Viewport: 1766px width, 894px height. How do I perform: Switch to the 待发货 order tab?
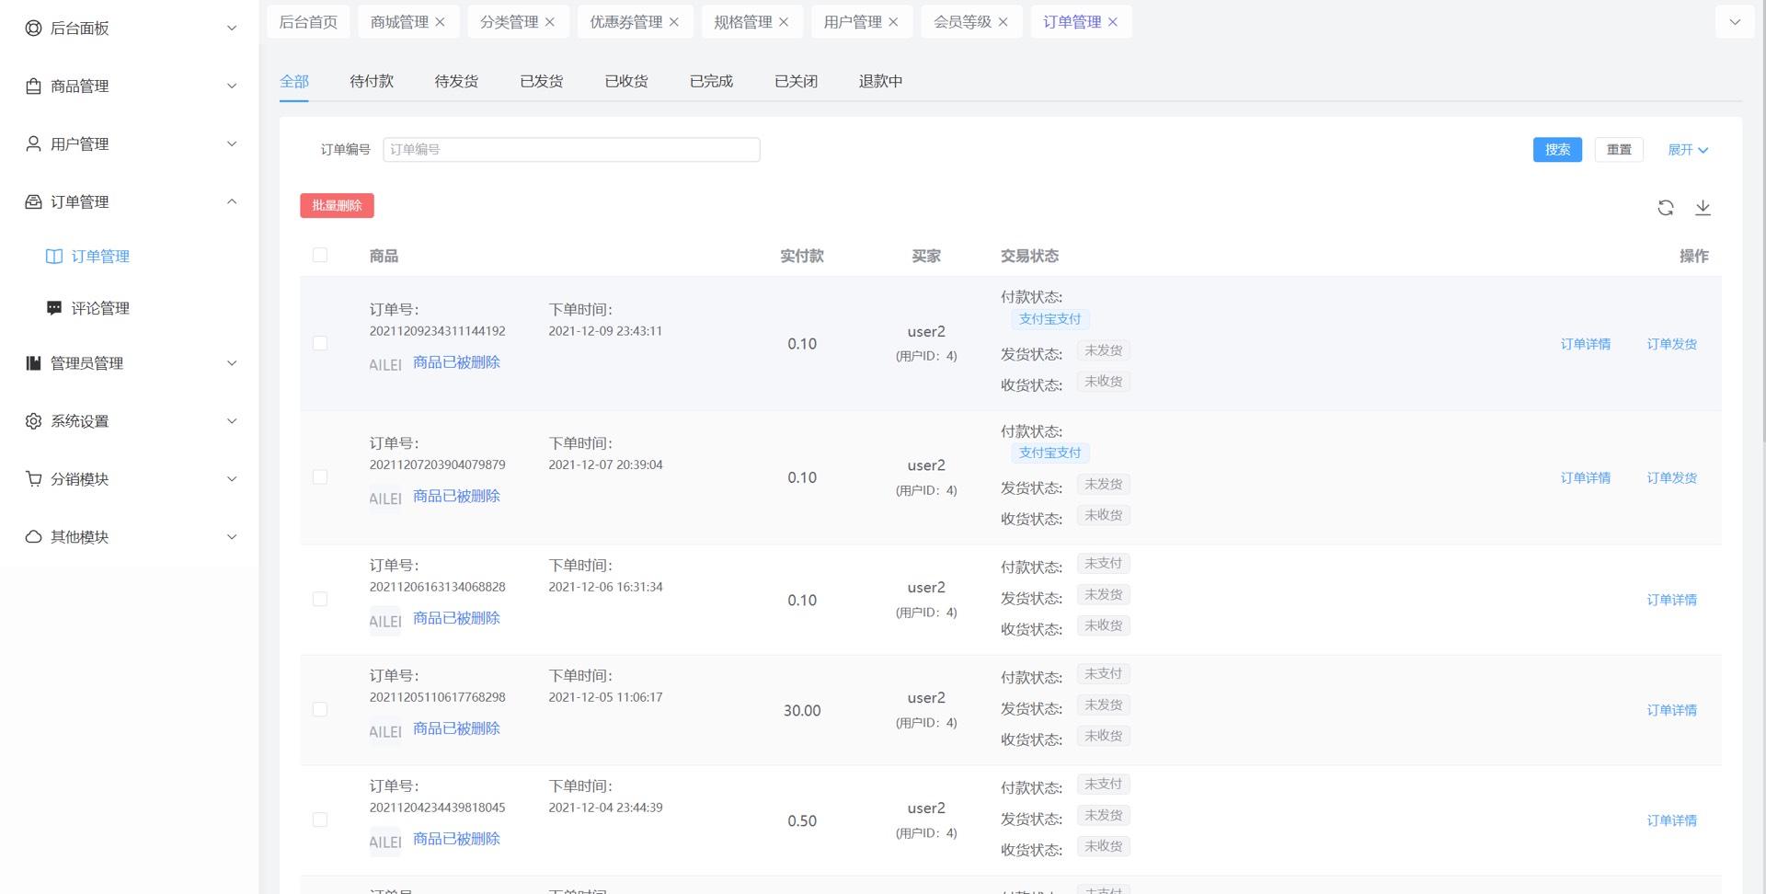[456, 82]
